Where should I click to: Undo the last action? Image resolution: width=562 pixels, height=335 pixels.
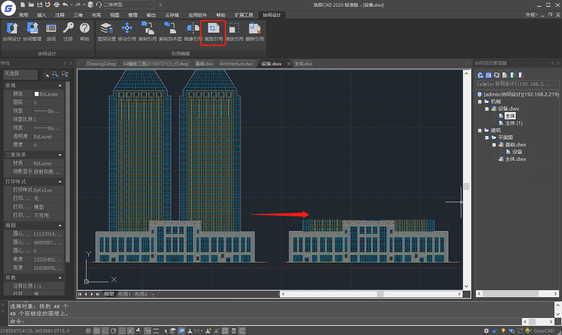click(x=65, y=5)
